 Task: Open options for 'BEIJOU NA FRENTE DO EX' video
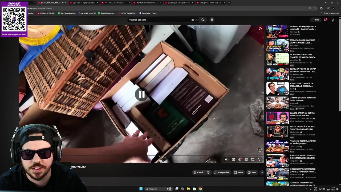pos(319,69)
